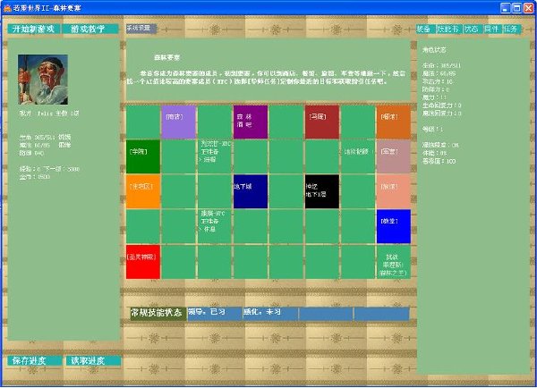Click the green tile labeled 秘籍

coord(358,156)
